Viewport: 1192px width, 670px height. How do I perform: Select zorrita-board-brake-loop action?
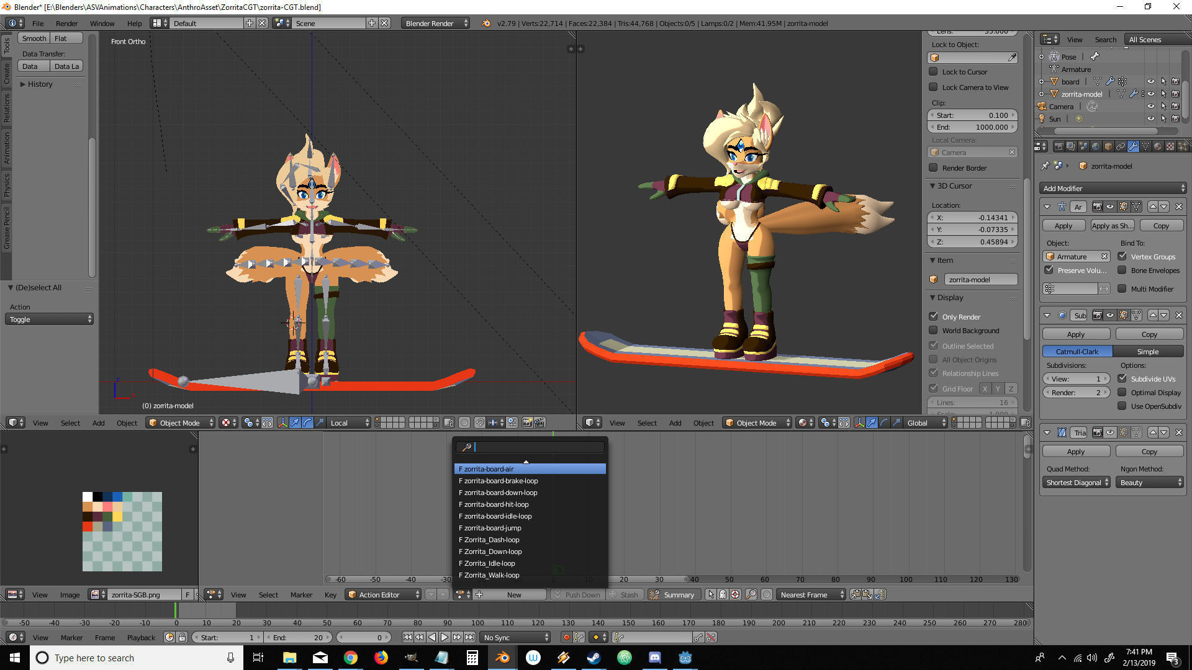[530, 481]
